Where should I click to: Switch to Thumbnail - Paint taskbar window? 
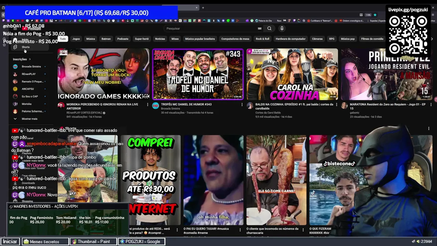pos(94,242)
